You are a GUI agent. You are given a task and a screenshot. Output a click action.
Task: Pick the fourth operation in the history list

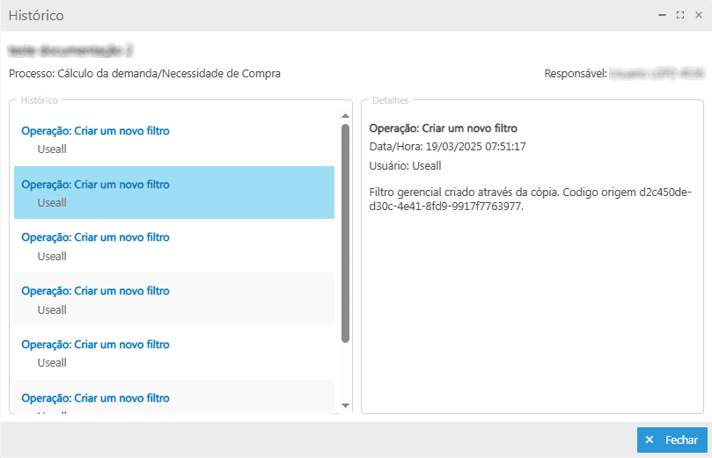click(95, 291)
